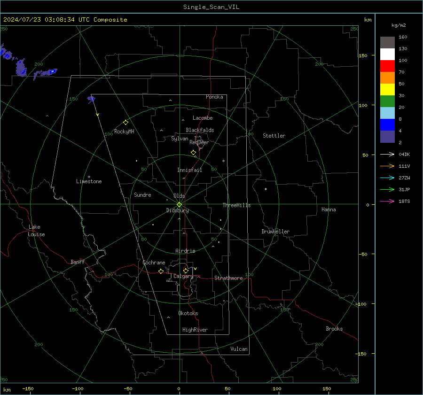Click the purple 2-4 legend swatch
The image size is (423, 395).
pos(387,136)
